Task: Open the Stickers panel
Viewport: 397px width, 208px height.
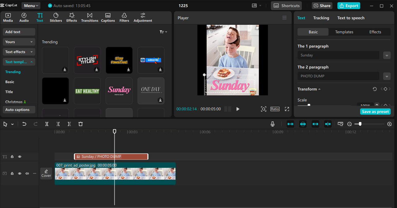Action: click(x=56, y=17)
